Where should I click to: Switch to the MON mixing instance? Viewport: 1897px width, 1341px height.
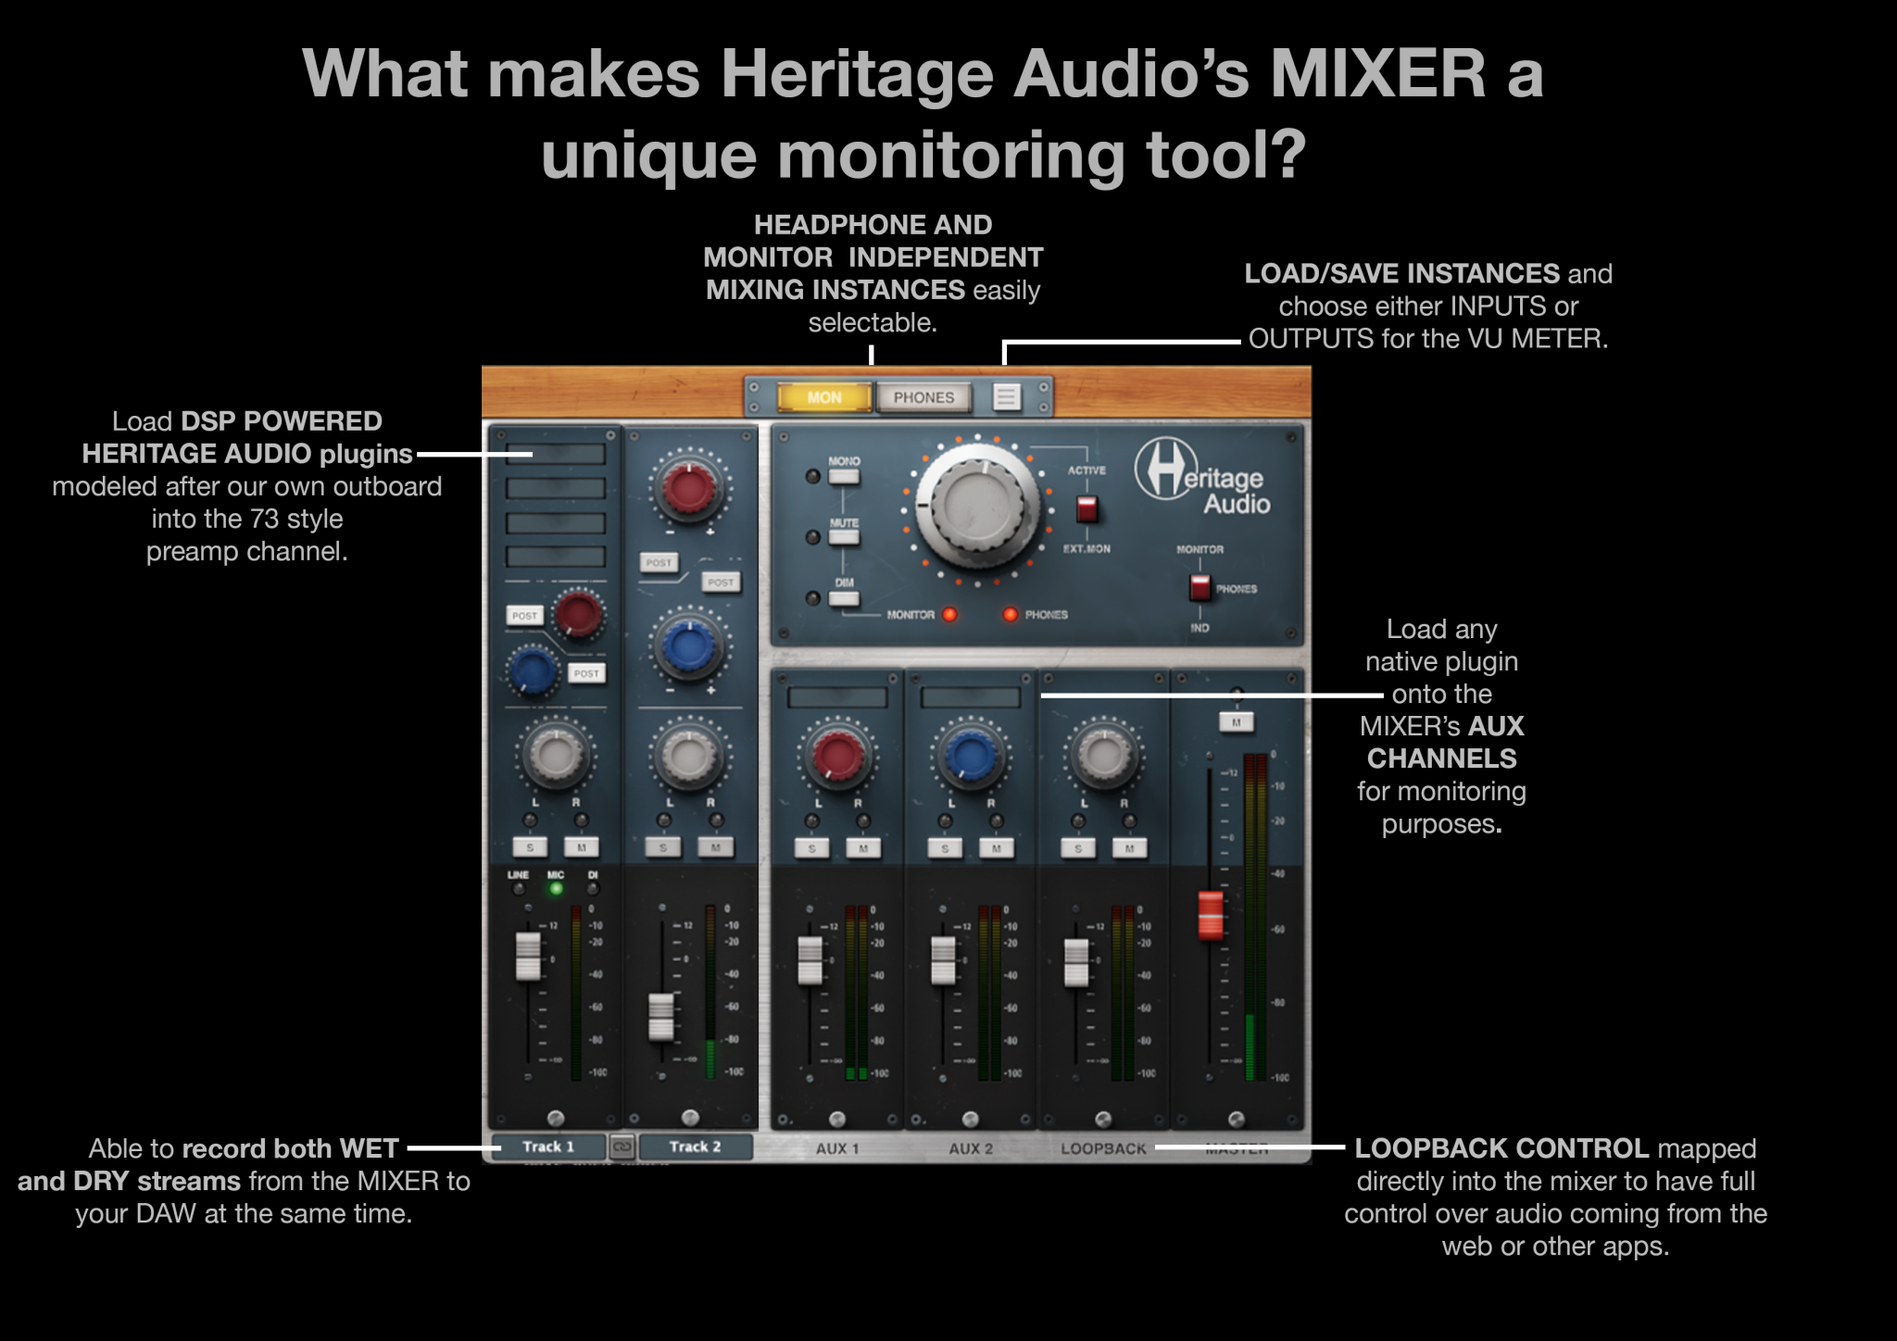pyautogui.click(x=824, y=397)
